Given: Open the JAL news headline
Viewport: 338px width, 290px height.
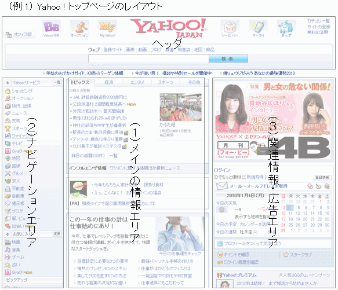Looking at the screenshot, I should coord(100,97).
